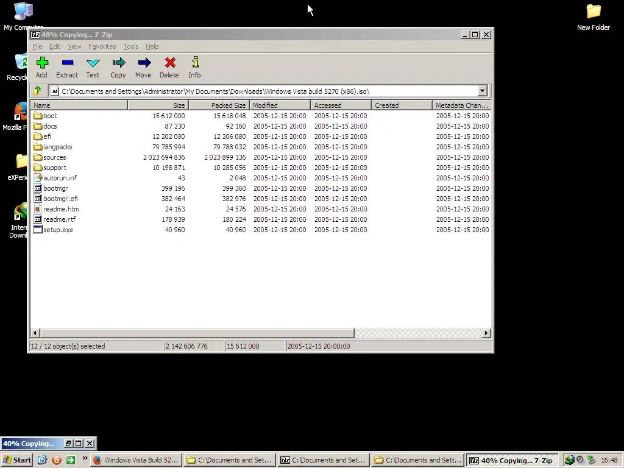
Task: Switch to Windows Vista Build Firefox taskbar button
Action: (x=136, y=460)
